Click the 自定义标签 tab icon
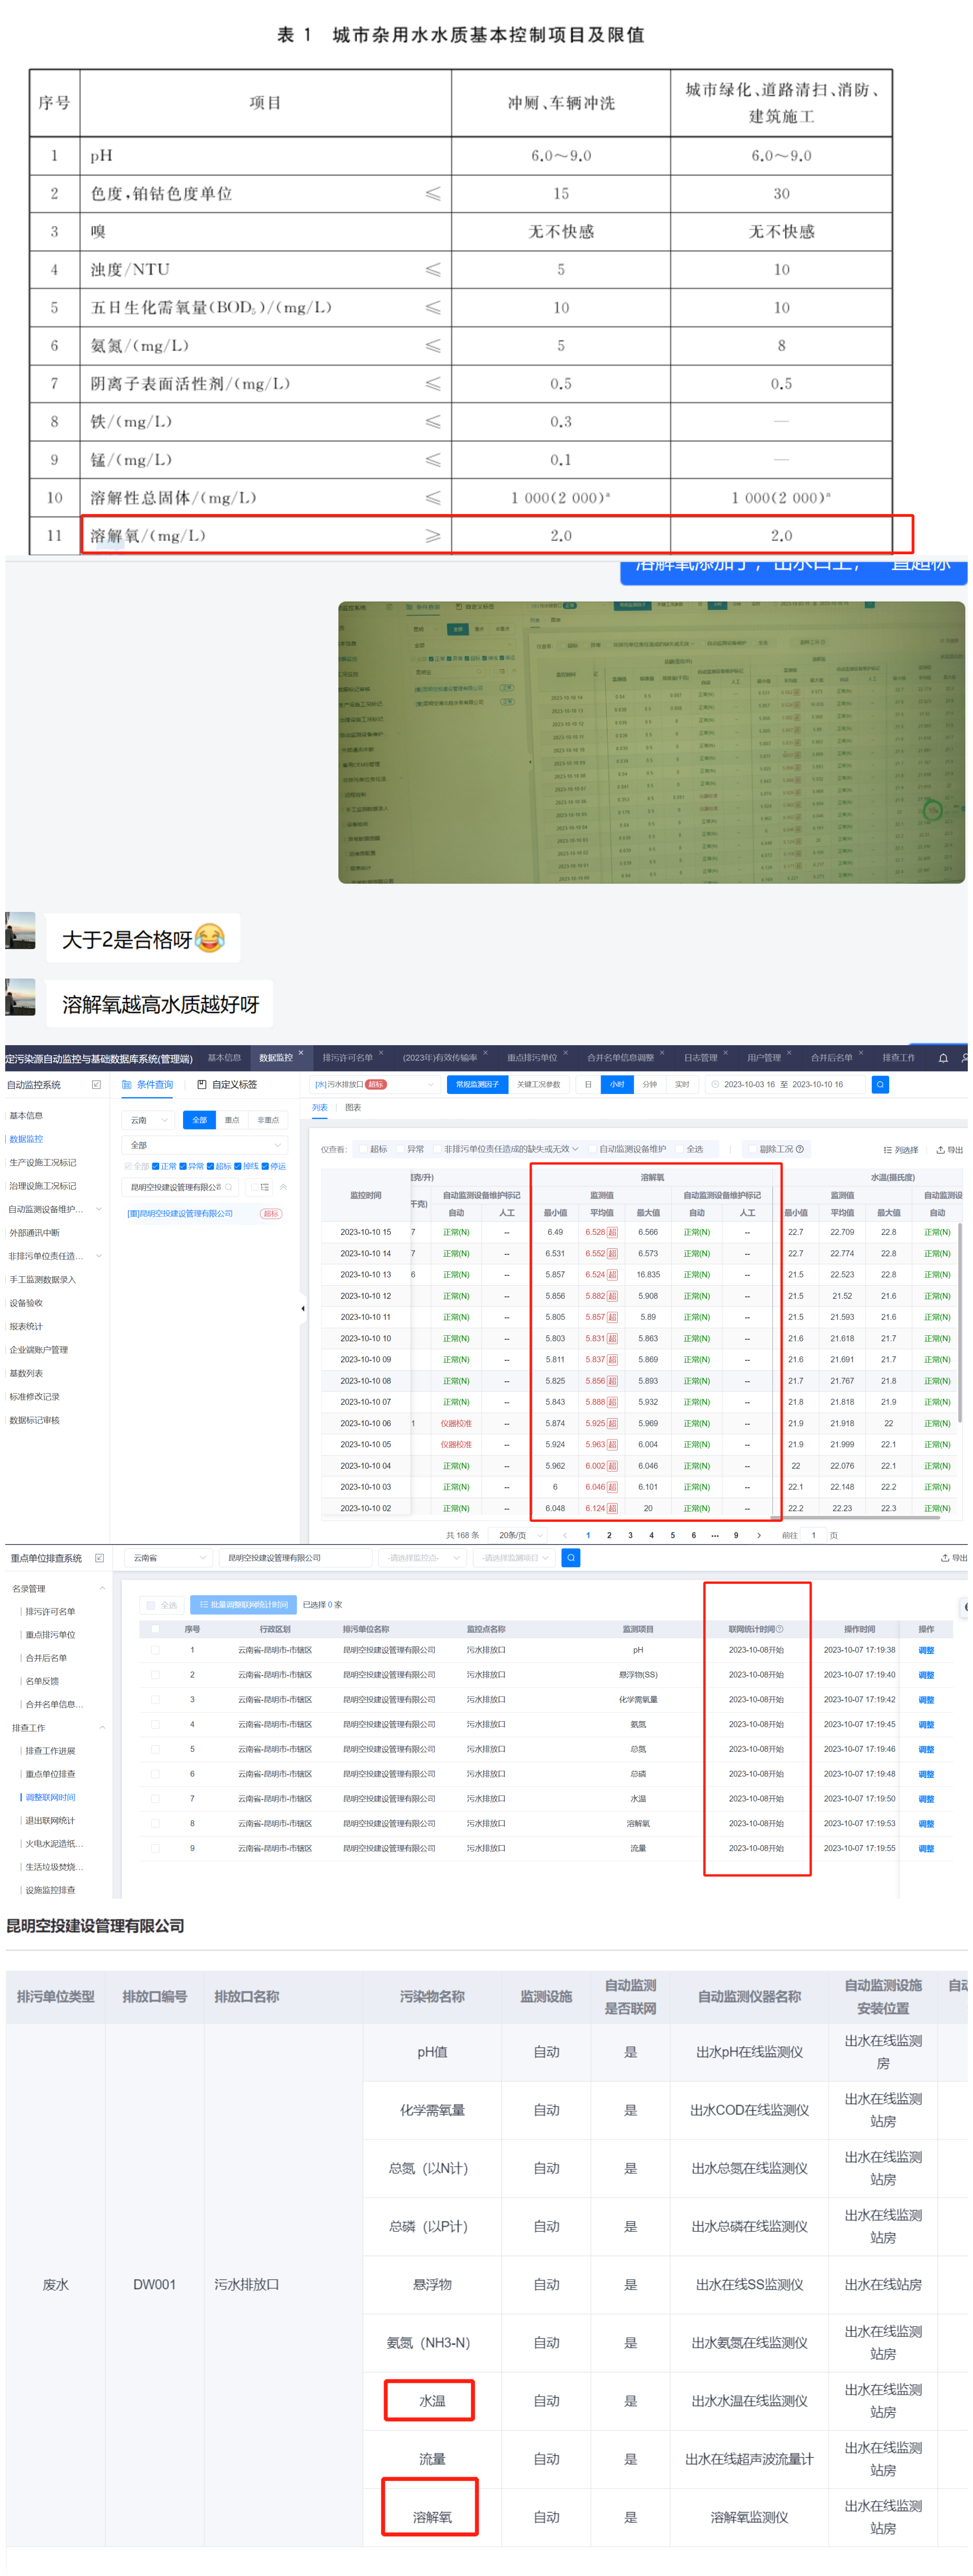The height and width of the screenshot is (2576, 973). [x=202, y=1084]
